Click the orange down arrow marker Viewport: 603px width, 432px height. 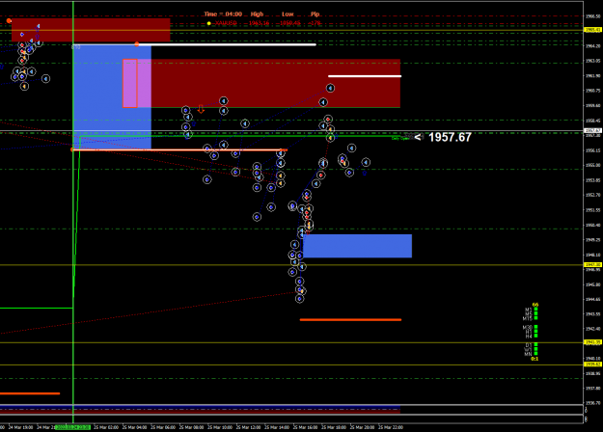click(201, 109)
